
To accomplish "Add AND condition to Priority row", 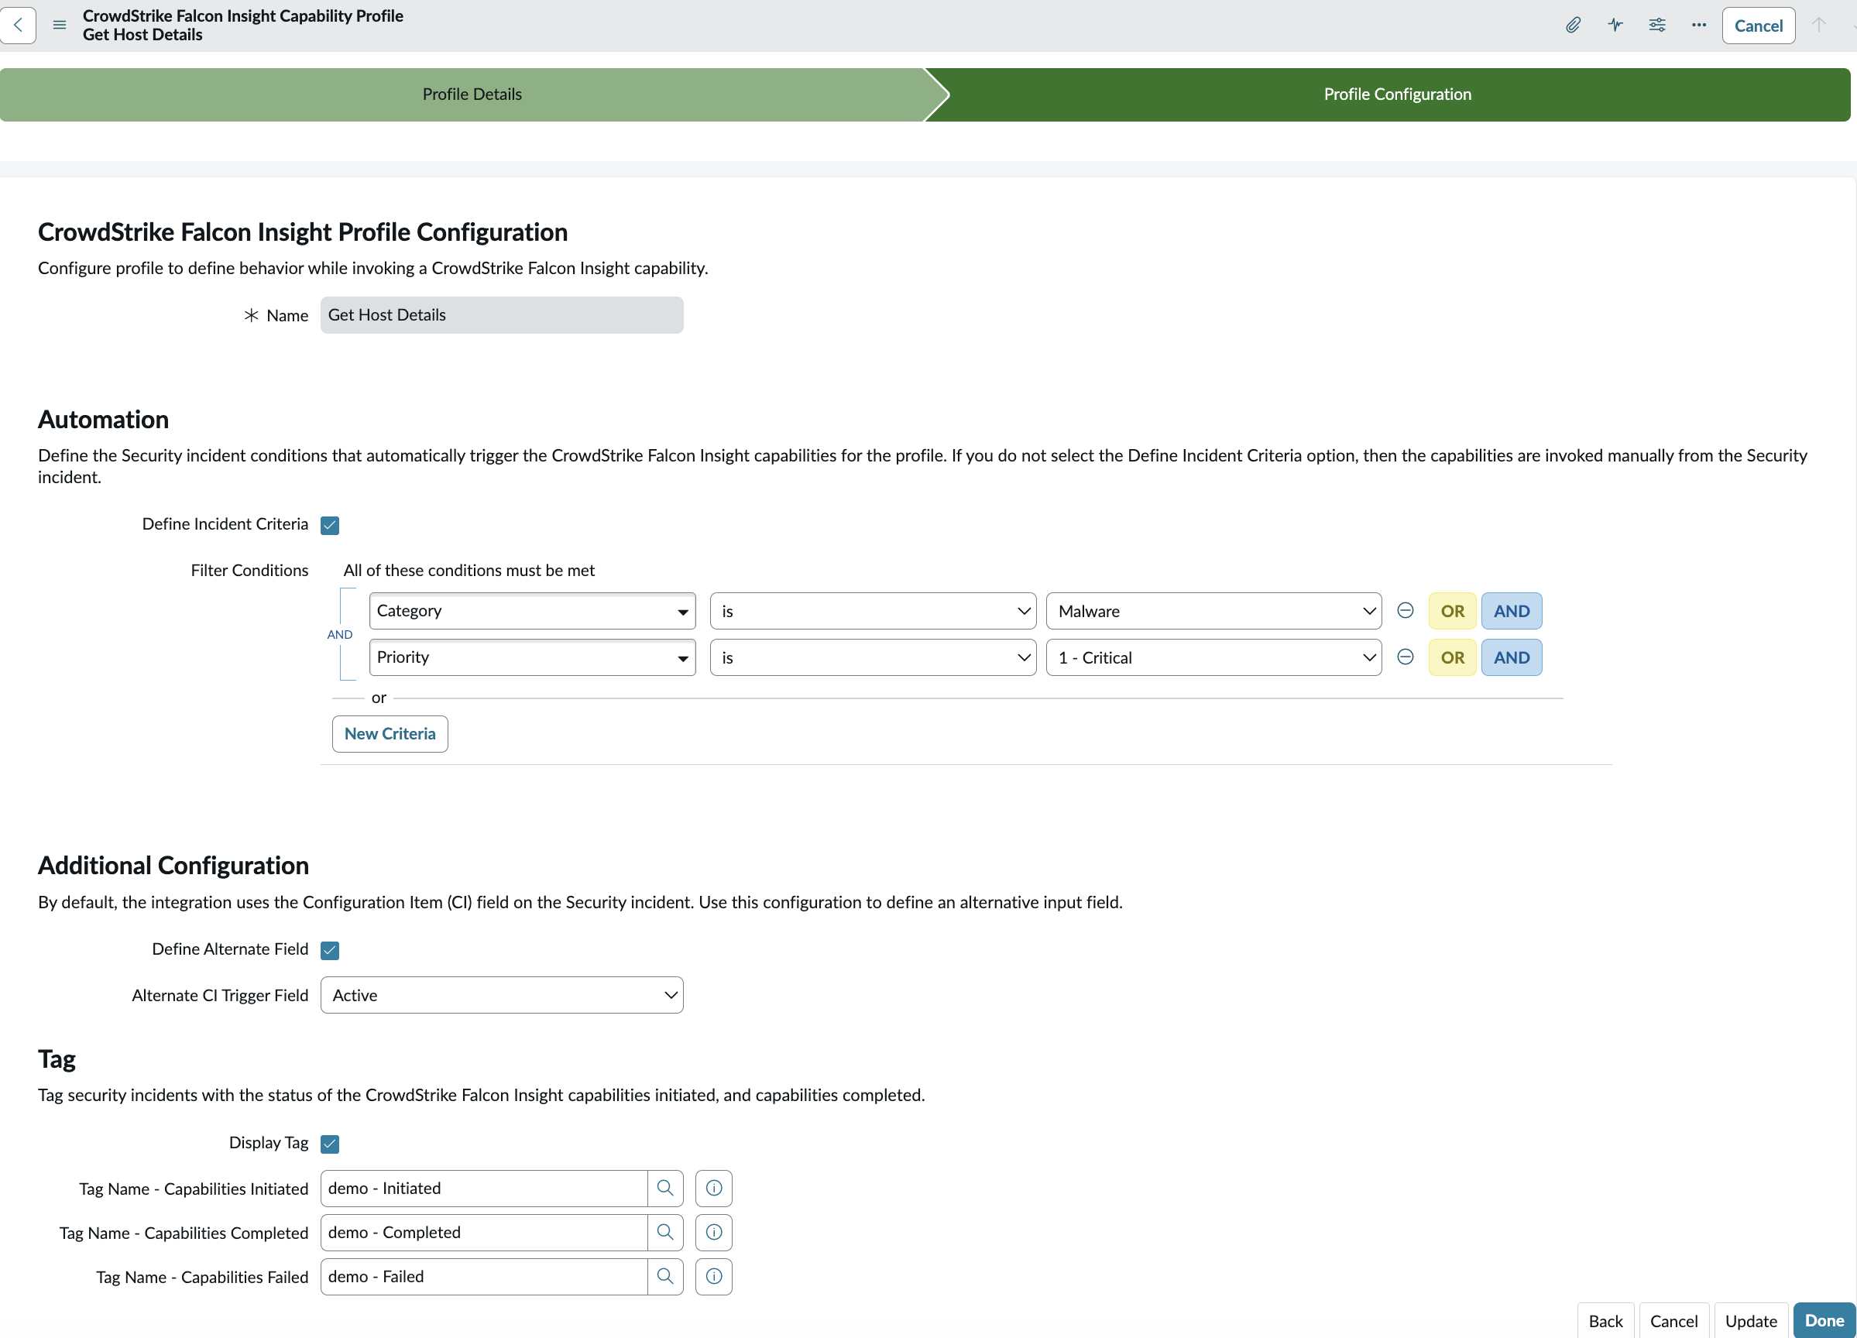I will (1512, 657).
